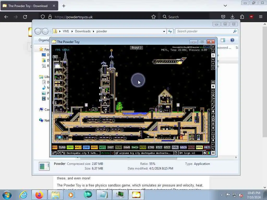Open the Solids category square icon
This screenshot has width=267, height=200.
pos(213,120)
